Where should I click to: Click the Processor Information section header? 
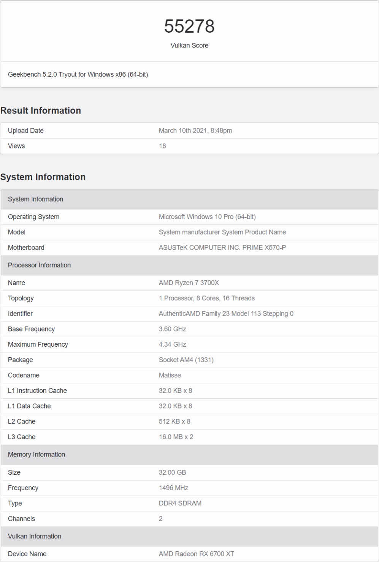(39, 265)
